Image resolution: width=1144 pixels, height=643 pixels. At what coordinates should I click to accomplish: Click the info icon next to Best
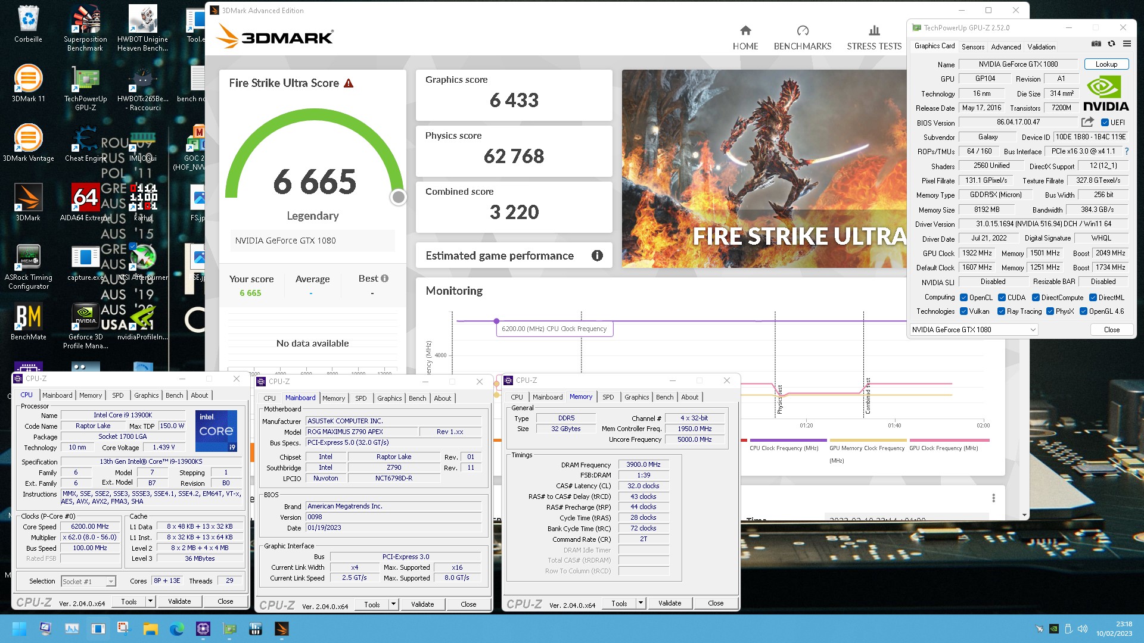[x=385, y=278]
